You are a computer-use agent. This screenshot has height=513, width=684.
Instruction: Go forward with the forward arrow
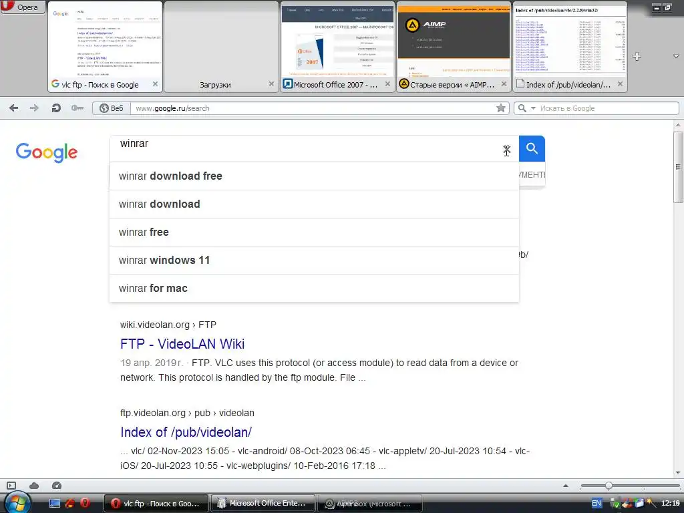pyautogui.click(x=34, y=108)
